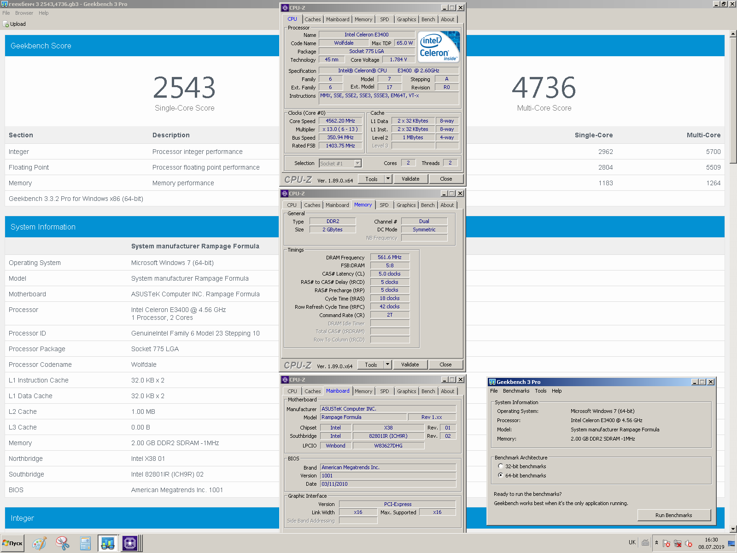Click the top CPU-Z window title icon
The height and width of the screenshot is (553, 737).
285,8
